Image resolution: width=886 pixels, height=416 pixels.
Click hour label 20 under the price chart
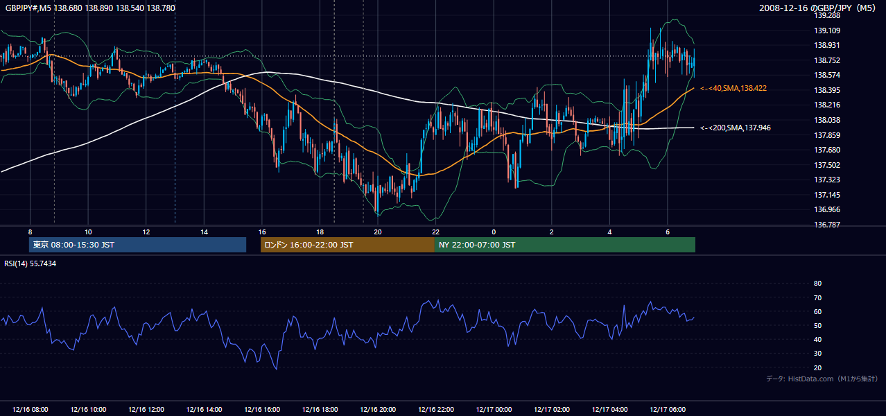[378, 232]
